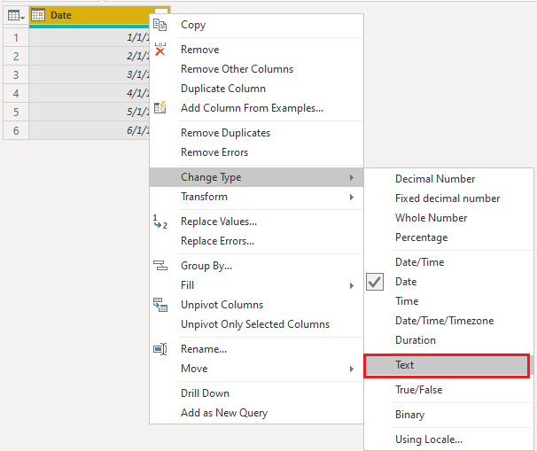Click the date cell in row 1

click(89, 38)
